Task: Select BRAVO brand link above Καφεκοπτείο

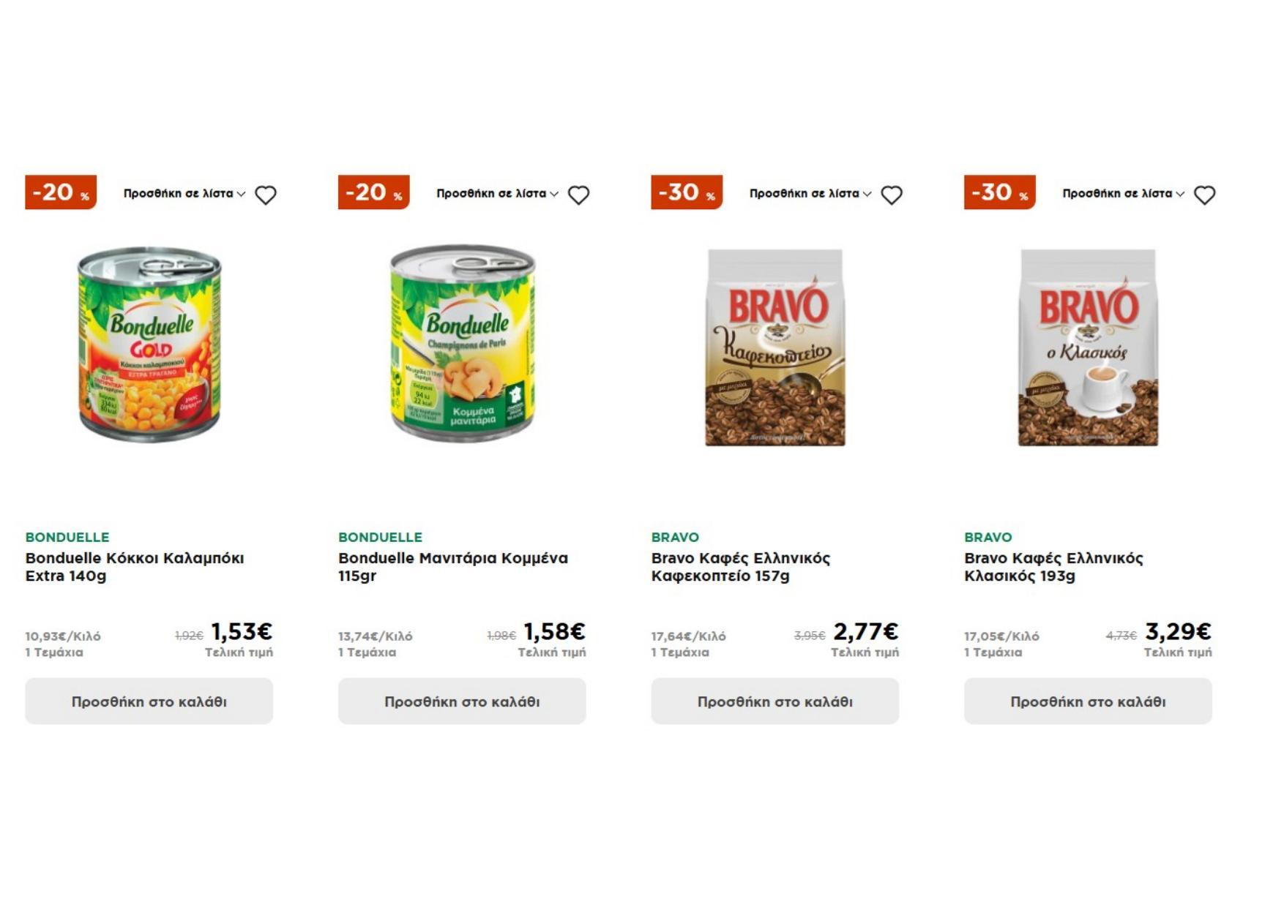Action: click(675, 538)
